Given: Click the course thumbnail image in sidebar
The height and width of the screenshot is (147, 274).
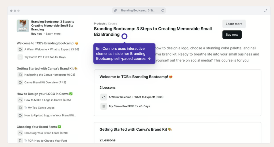Looking at the screenshot, I should (x=23, y=26).
